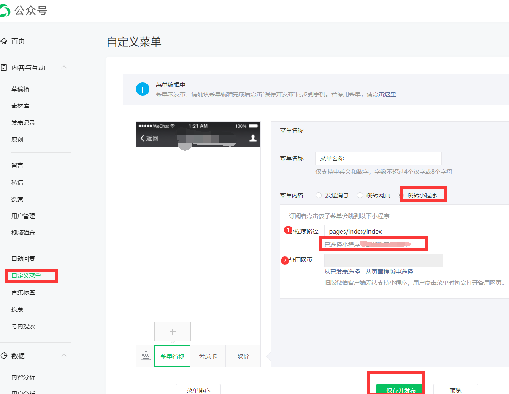
Task: Select the 会员卡 menu tab in preview
Action: point(208,356)
